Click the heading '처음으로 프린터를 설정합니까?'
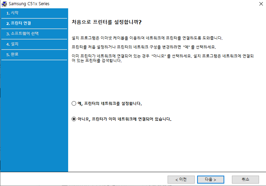 [x=106, y=22]
